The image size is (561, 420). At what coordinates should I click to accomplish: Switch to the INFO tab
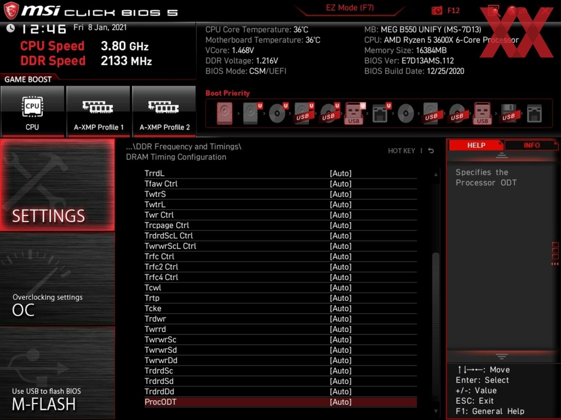tap(531, 145)
